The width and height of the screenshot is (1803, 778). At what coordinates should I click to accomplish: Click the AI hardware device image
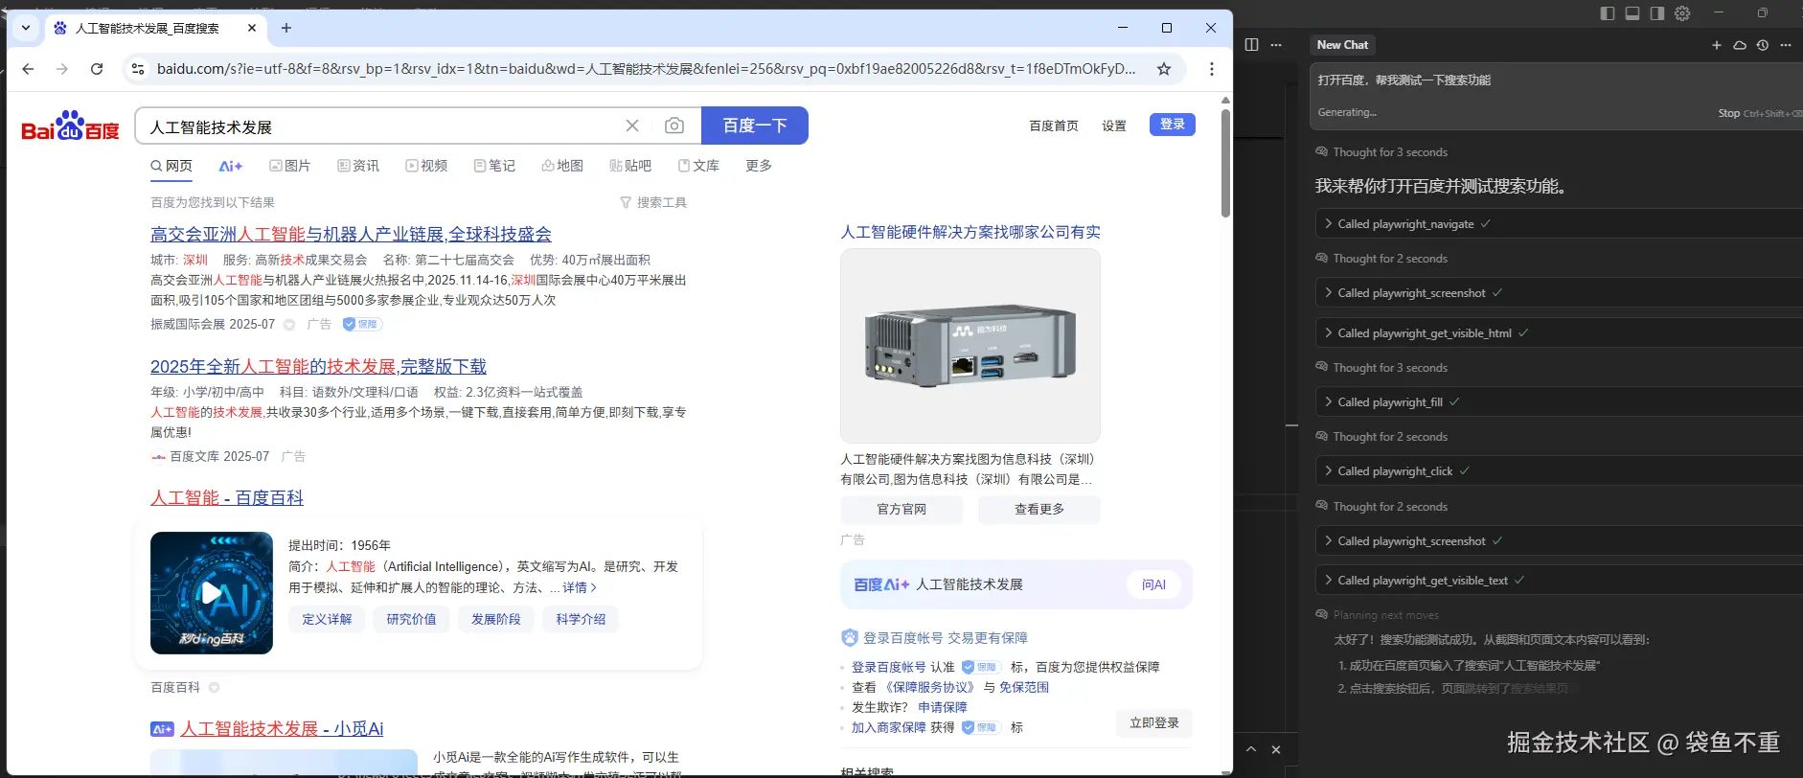tap(970, 346)
